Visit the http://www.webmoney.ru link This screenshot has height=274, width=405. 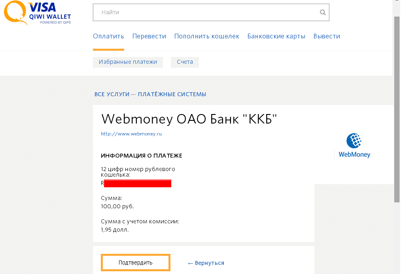(x=131, y=134)
